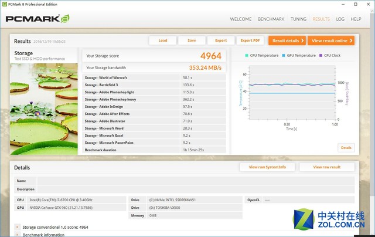Open Result details
This screenshot has height=237, width=375.
coord(287,40)
